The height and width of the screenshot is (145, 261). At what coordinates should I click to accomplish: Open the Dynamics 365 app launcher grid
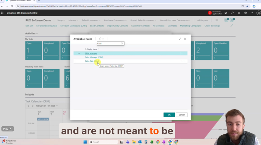coord(2,13)
